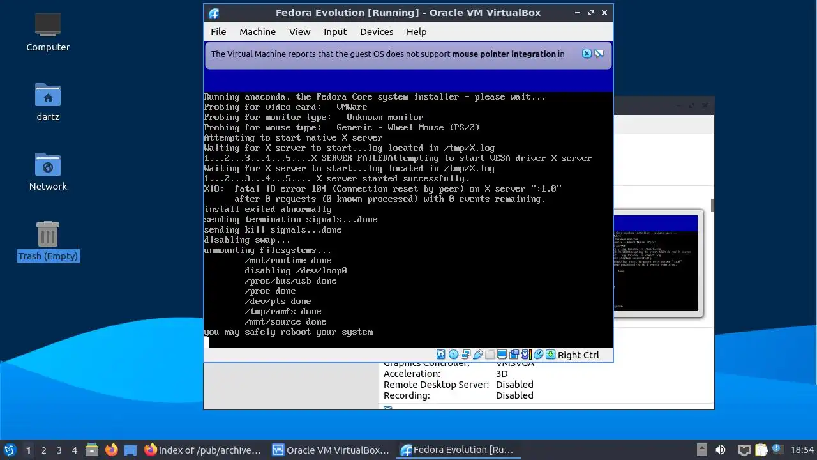The width and height of the screenshot is (817, 460).
Task: Open the Help menu
Action: click(x=416, y=32)
